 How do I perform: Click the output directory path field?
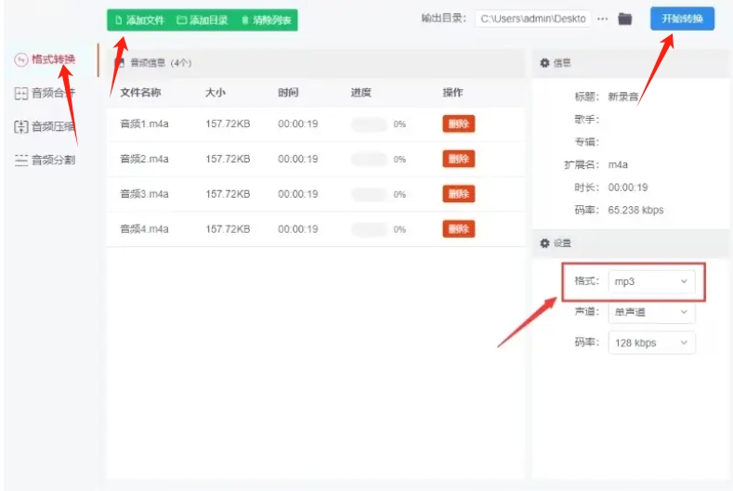(x=533, y=19)
